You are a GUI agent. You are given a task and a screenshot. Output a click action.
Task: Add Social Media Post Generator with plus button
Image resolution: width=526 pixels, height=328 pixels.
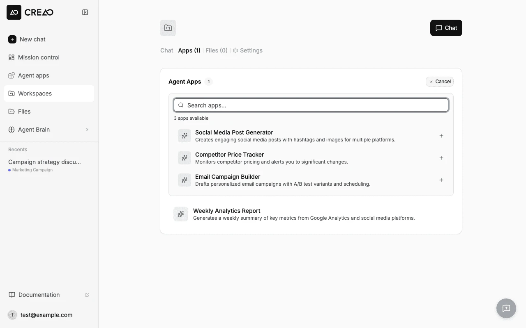pos(441,136)
